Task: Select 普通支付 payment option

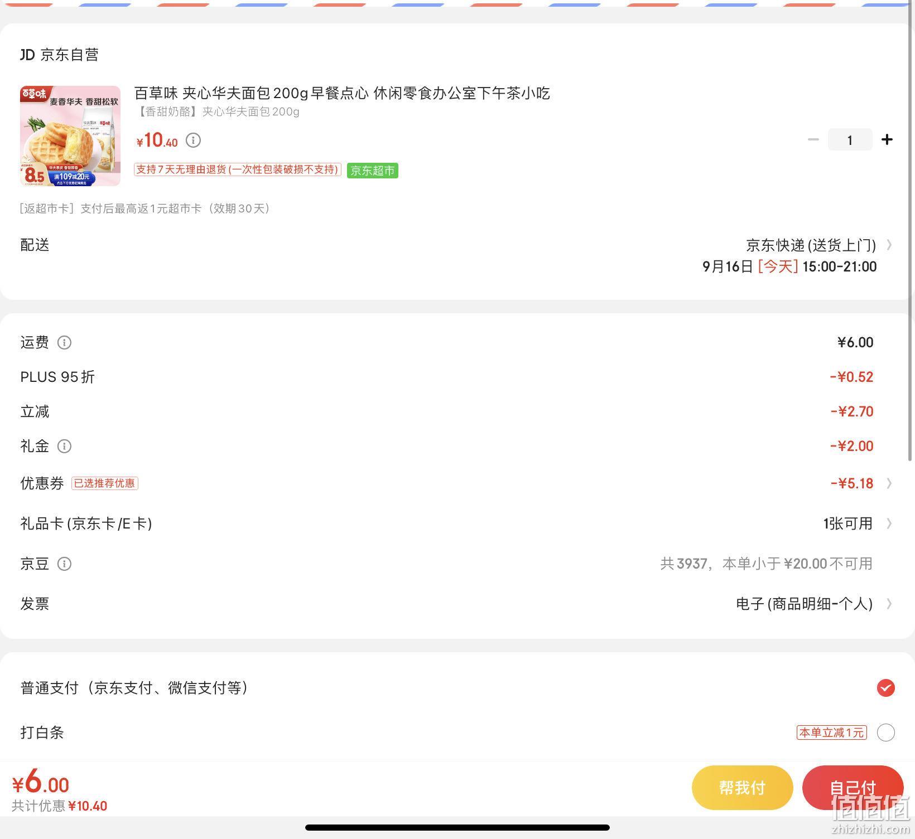Action: coord(885,688)
